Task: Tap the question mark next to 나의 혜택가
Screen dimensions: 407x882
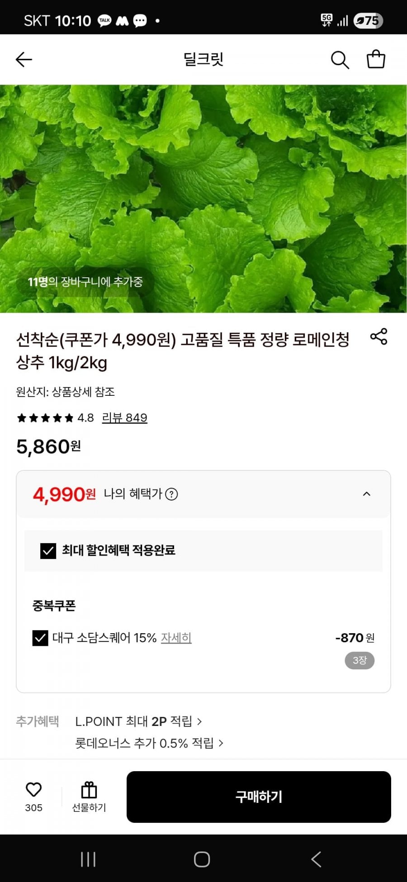Action: click(171, 494)
